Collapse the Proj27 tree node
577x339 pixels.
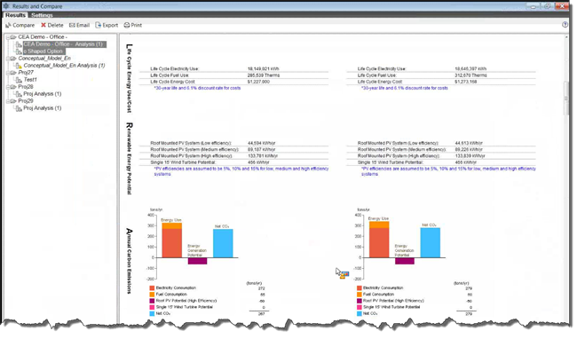(x=7, y=73)
